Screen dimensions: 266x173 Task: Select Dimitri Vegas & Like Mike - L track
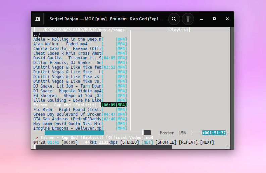[80, 72]
